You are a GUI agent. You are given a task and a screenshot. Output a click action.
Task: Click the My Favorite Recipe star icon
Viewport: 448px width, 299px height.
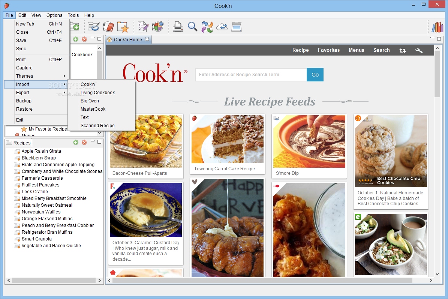24,129
